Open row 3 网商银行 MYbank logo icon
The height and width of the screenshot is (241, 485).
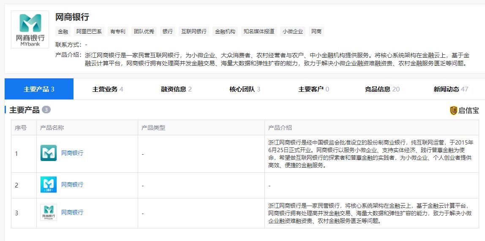point(49,212)
